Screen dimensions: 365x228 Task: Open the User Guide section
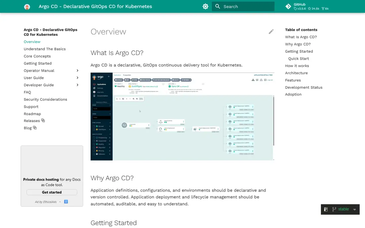click(x=34, y=78)
